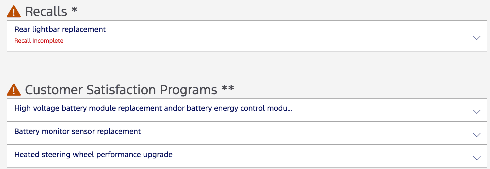Click the red Recall Incomplete status text
Screen dimensions: 490x169
39,41
